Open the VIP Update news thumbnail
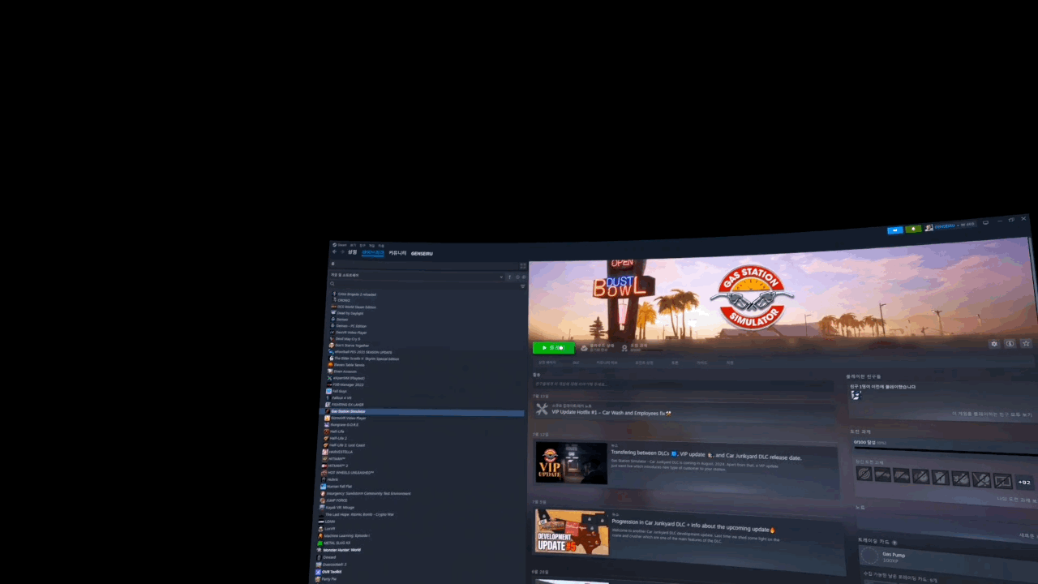1038x584 pixels. pyautogui.click(x=572, y=463)
